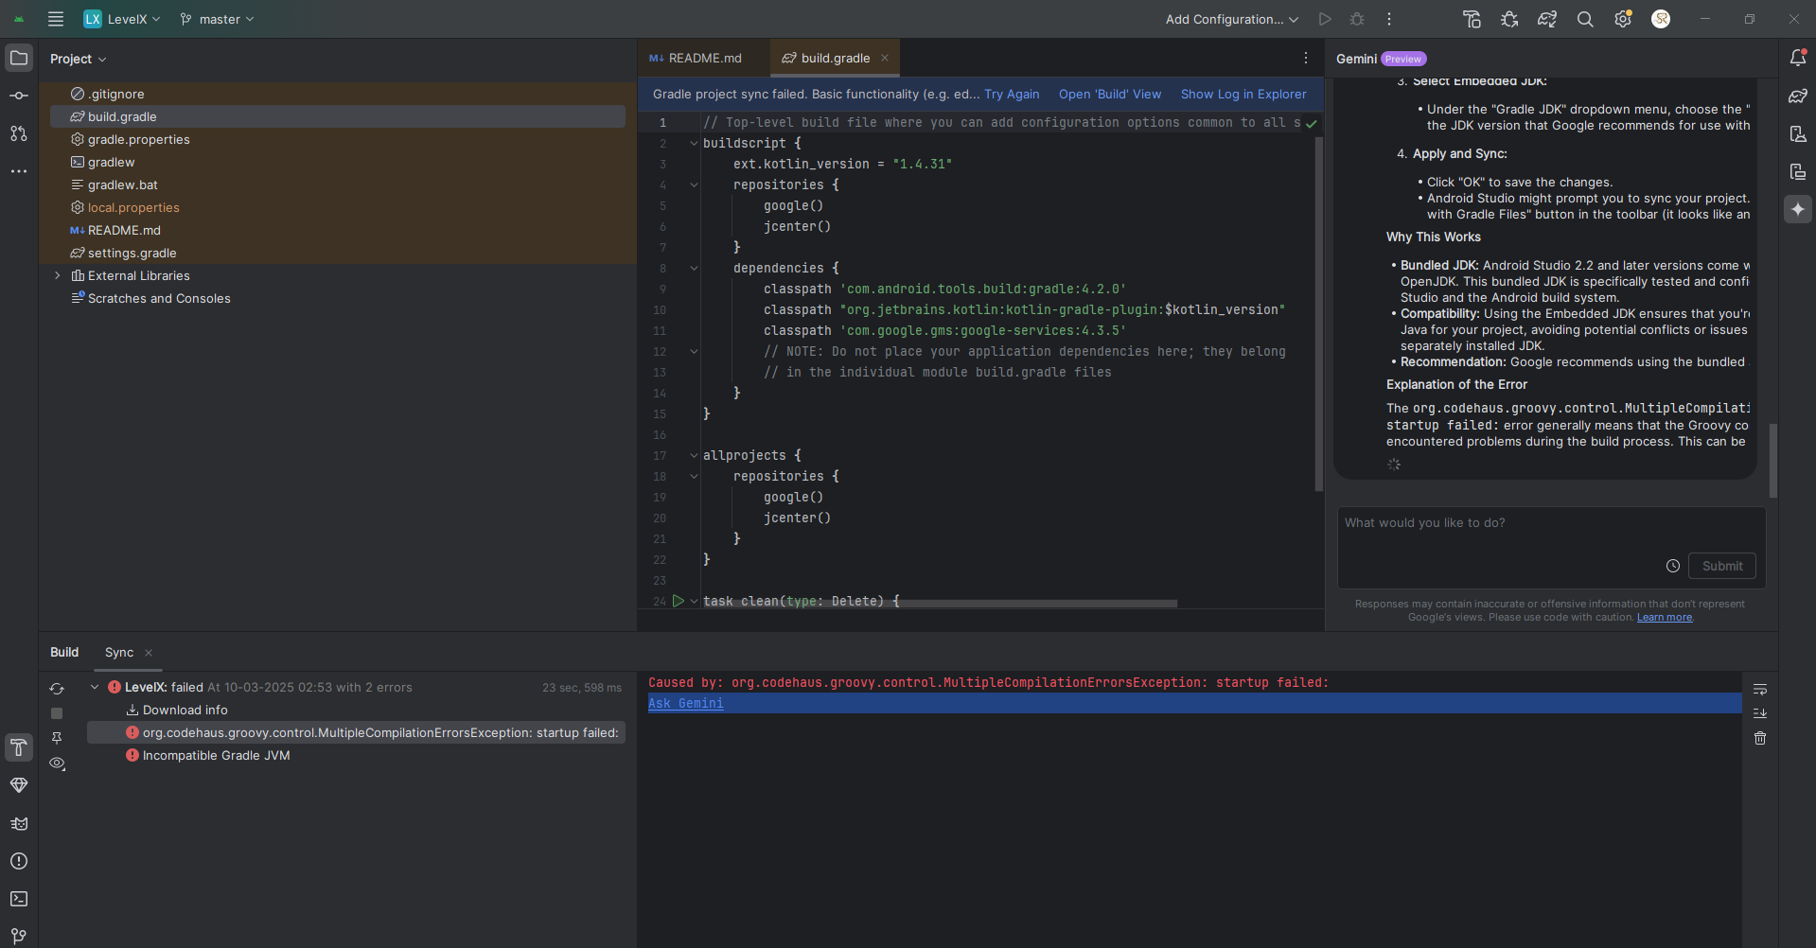
Task: Open the user account avatar
Action: pos(1661,19)
